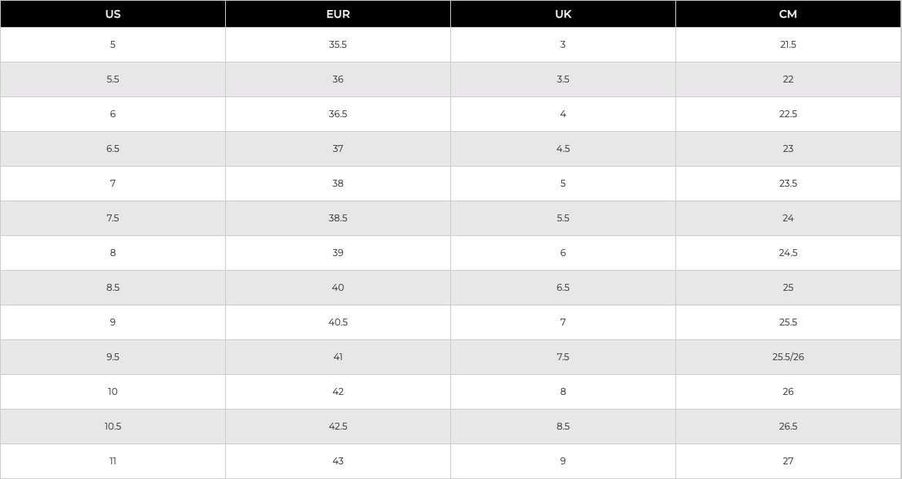The height and width of the screenshot is (479, 902).
Task: Click US size 10 cell
Action: [113, 392]
